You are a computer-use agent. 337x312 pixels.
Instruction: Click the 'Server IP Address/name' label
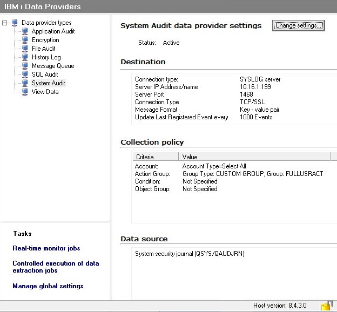pyautogui.click(x=166, y=87)
